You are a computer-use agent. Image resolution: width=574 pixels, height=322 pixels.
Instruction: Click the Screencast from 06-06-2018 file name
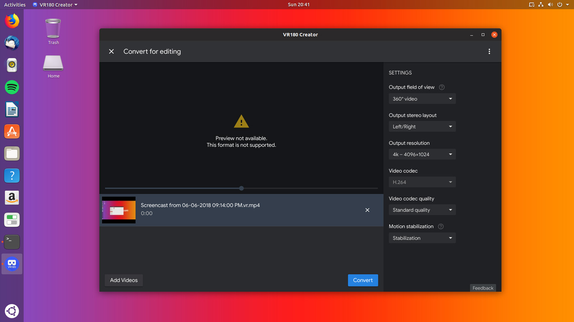pyautogui.click(x=200, y=205)
